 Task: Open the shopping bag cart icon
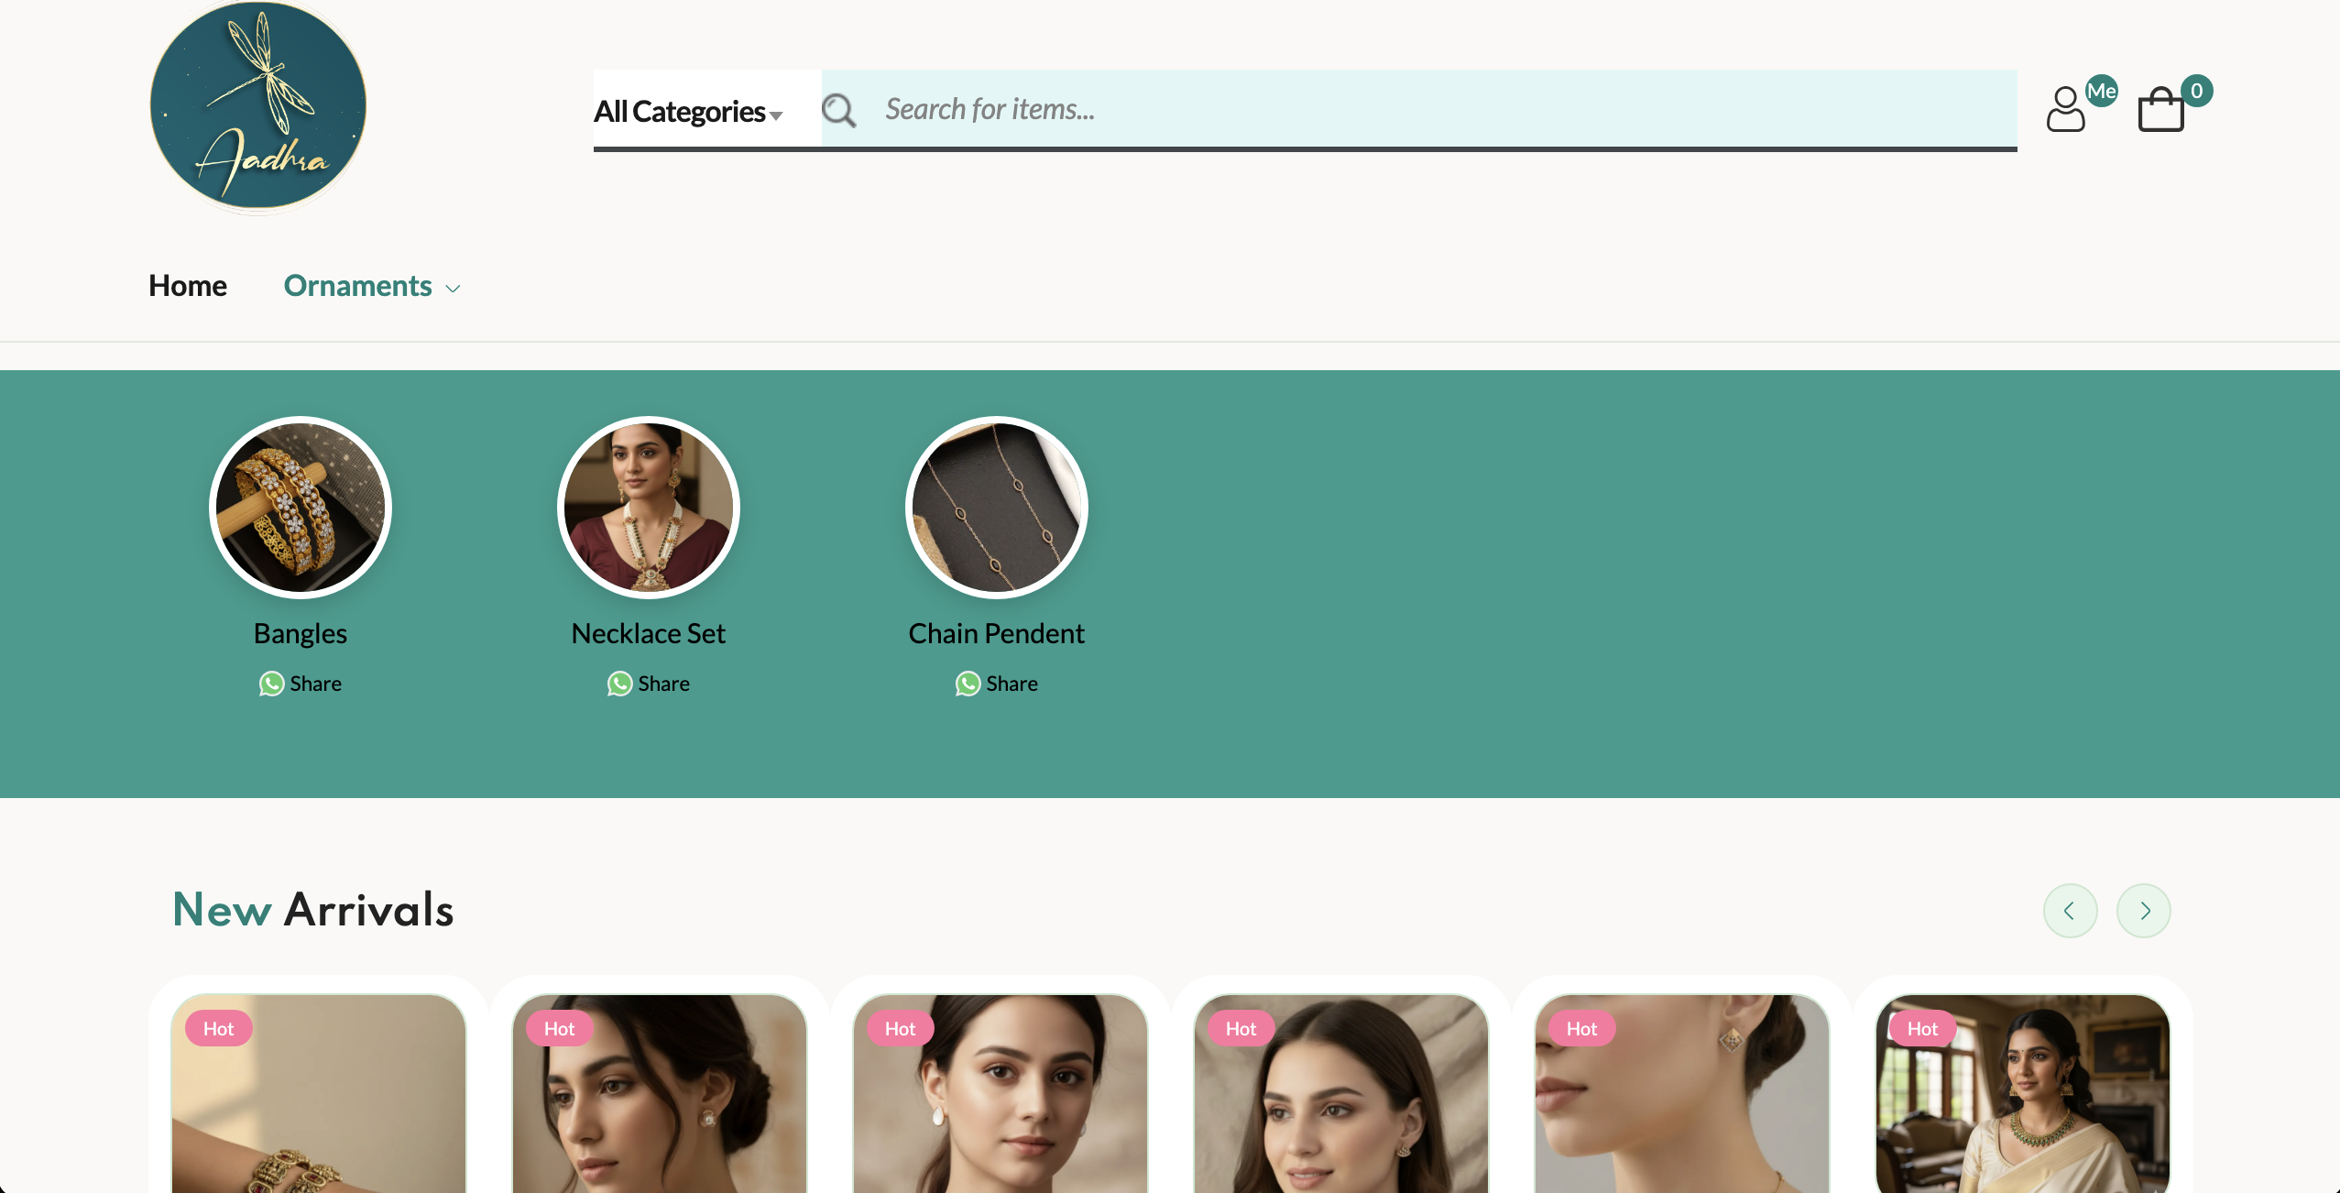pos(2161,109)
